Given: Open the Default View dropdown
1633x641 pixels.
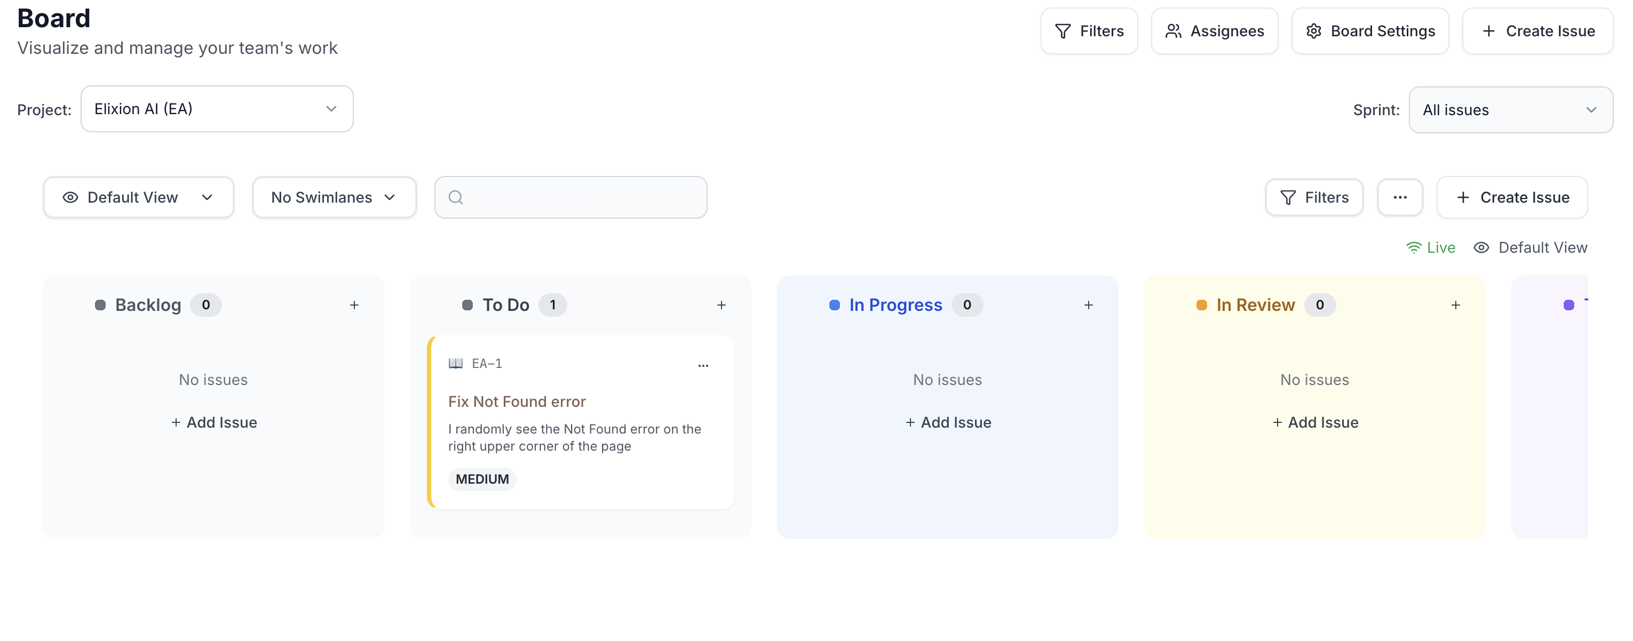Looking at the screenshot, I should tap(138, 198).
